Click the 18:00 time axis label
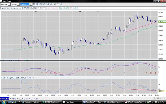The image size is (166, 104). pyautogui.click(x=20, y=95)
